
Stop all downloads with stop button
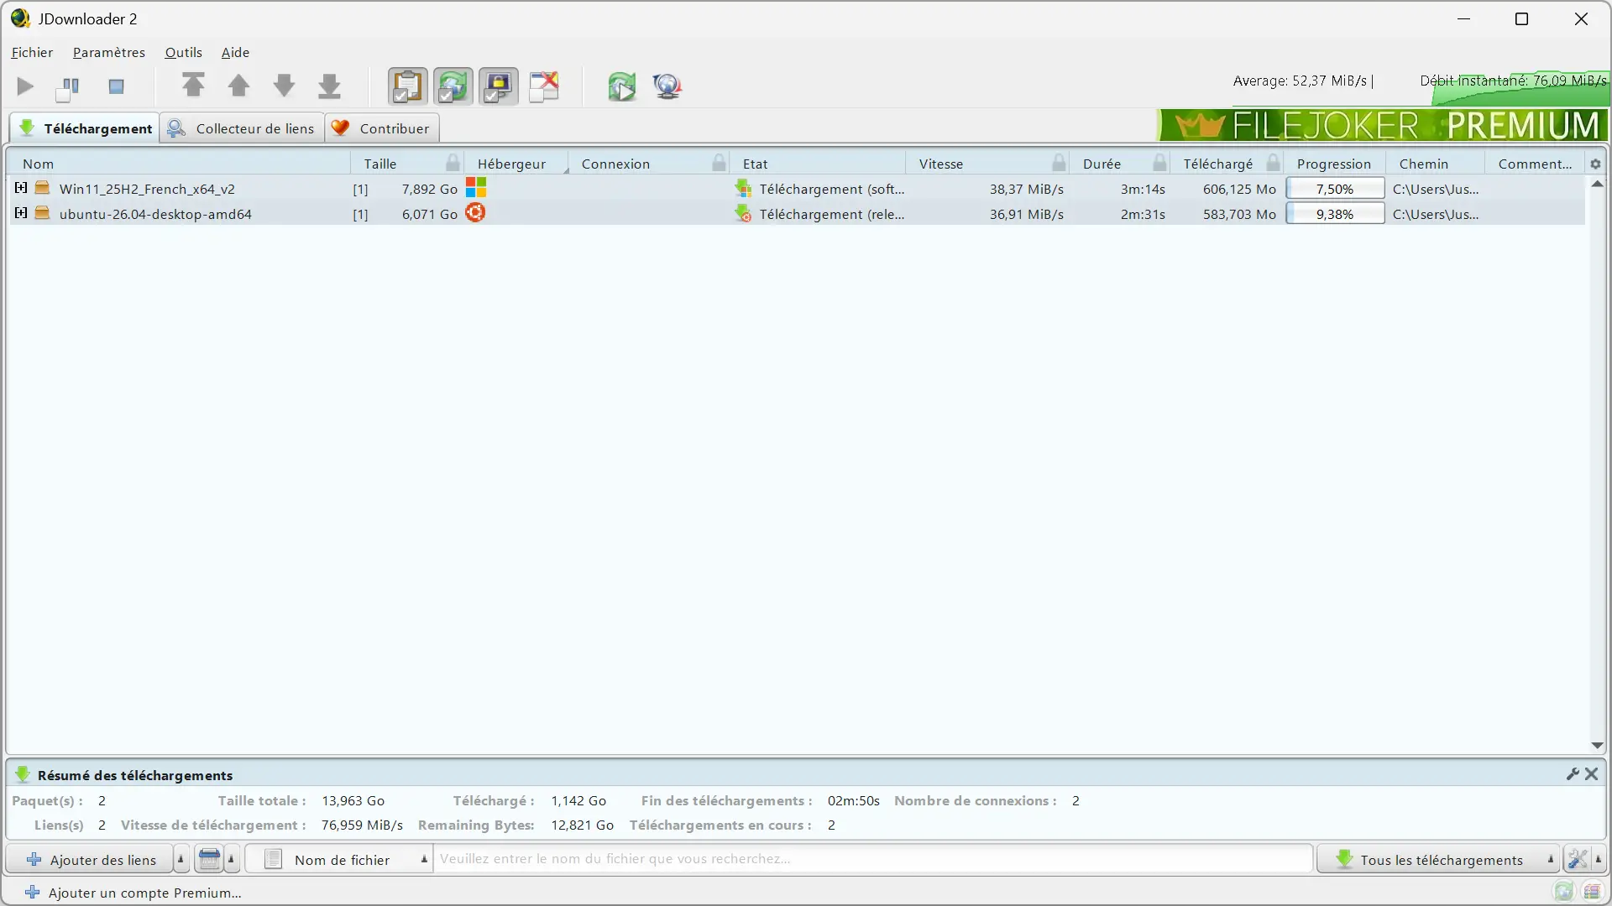click(116, 86)
